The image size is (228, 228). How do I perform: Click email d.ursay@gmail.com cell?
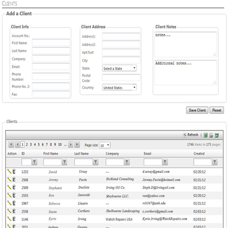[x=156, y=172]
